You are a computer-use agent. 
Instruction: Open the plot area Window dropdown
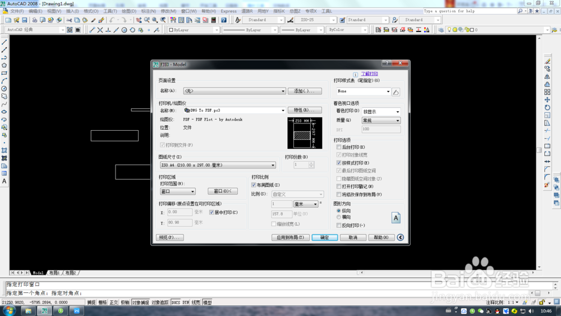coord(177,191)
